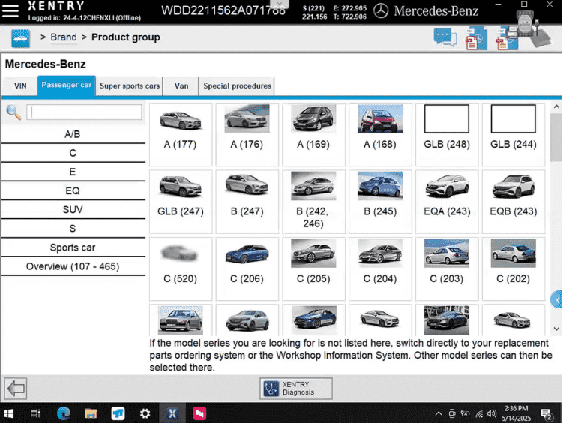Select the C (205) model tile
This screenshot has width=563, height=423.
click(313, 269)
